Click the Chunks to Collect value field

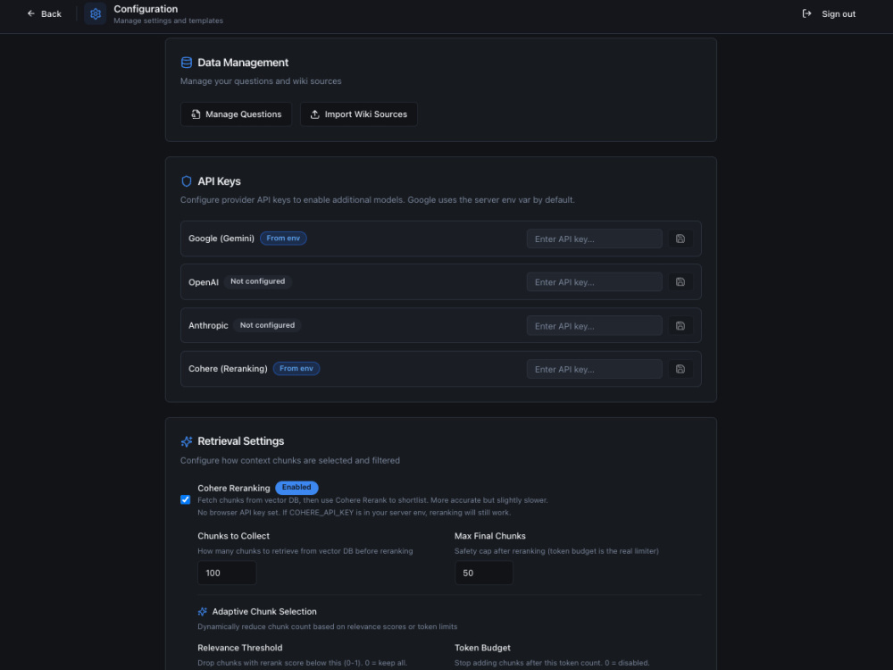227,573
